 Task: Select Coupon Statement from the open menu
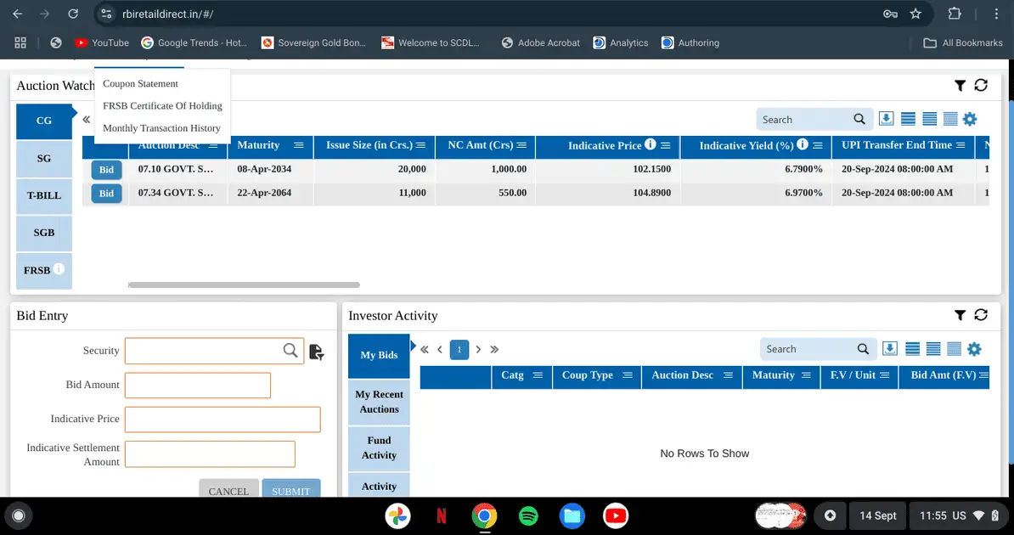coord(140,83)
